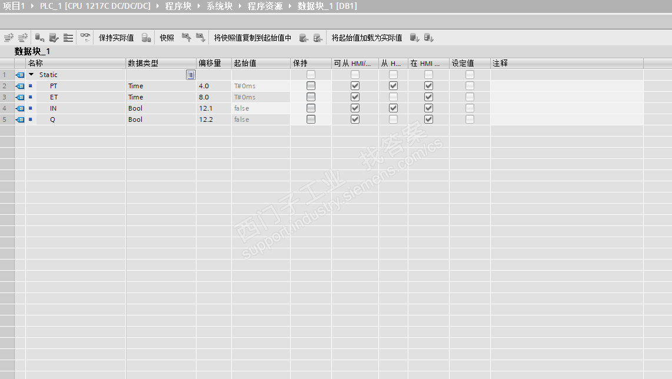Open breadcrumb arrow after 系统块

[x=239, y=6]
